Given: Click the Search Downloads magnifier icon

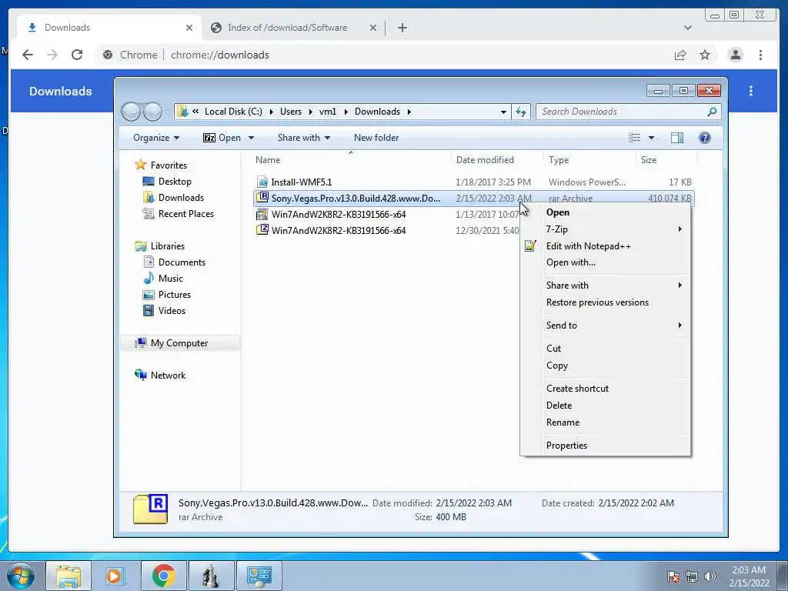Looking at the screenshot, I should click(x=712, y=112).
